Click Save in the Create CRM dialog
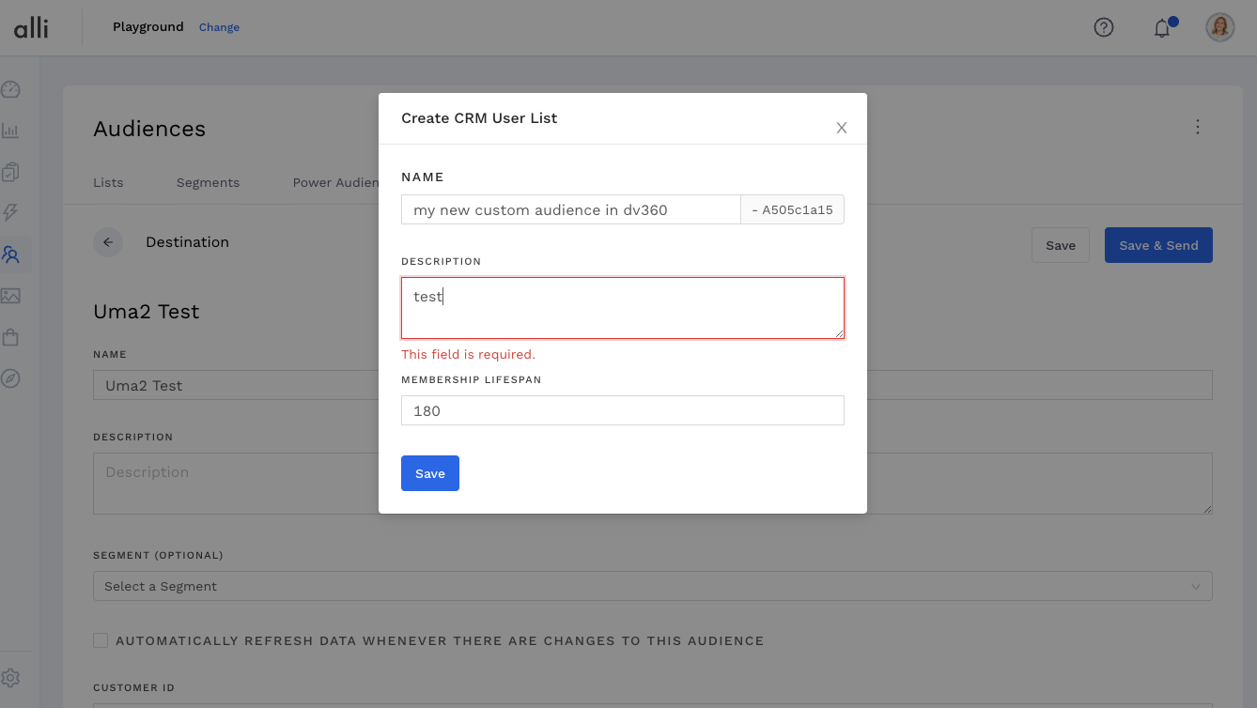 tap(430, 473)
